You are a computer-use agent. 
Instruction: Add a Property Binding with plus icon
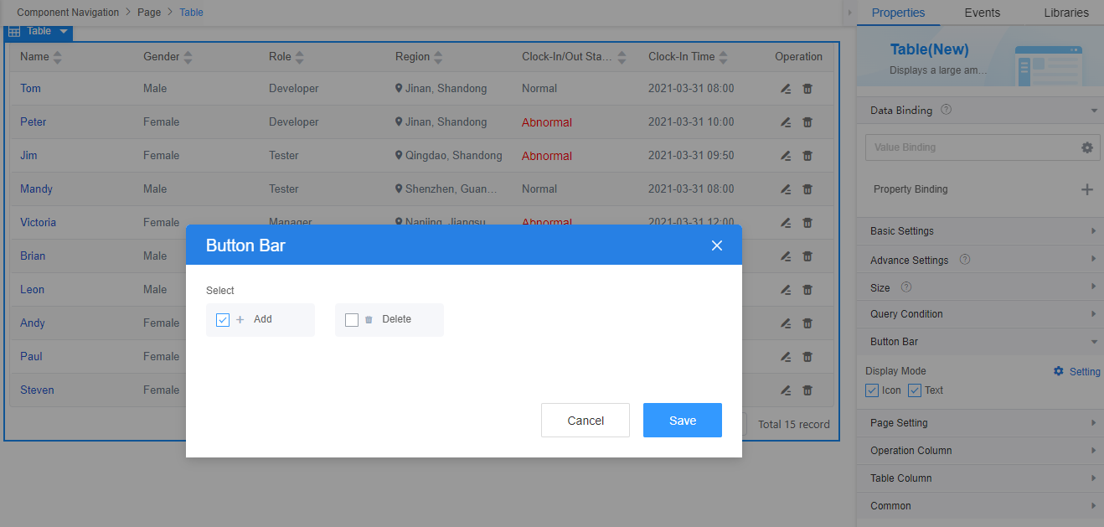pos(1087,189)
